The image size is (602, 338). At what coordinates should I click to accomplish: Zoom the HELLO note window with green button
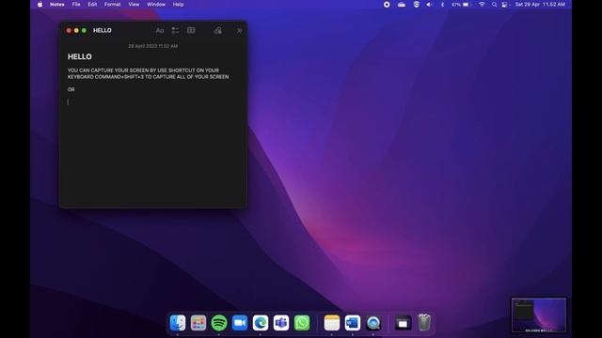pyautogui.click(x=84, y=30)
